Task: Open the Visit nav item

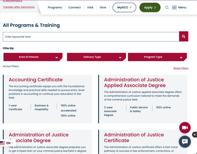Action: (90, 7)
